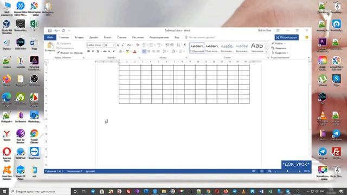Screen dimensions: 347x195
Task: Switch to the Ссылки tab
Action: click(x=121, y=37)
